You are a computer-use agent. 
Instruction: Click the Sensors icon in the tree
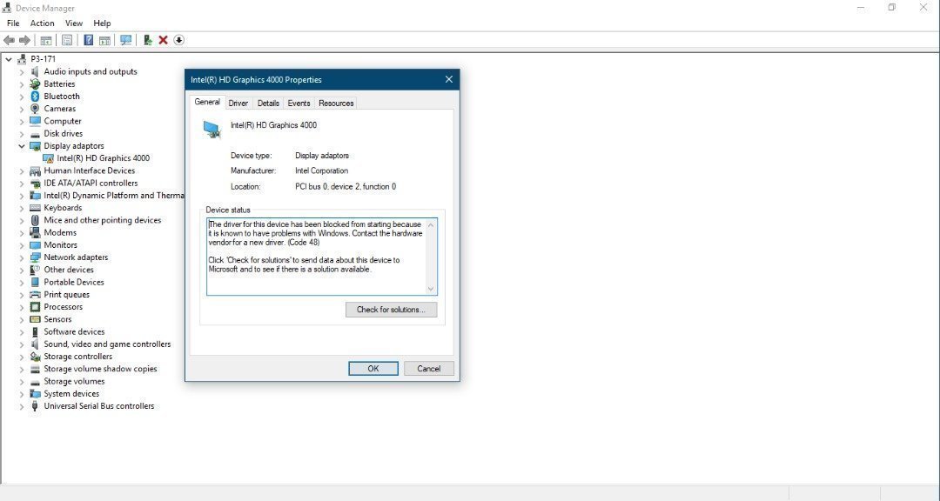pyautogui.click(x=35, y=319)
